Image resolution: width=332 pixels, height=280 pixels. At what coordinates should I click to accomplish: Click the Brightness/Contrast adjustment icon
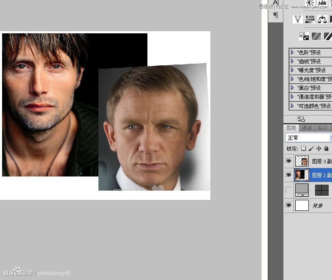(x=310, y=3)
